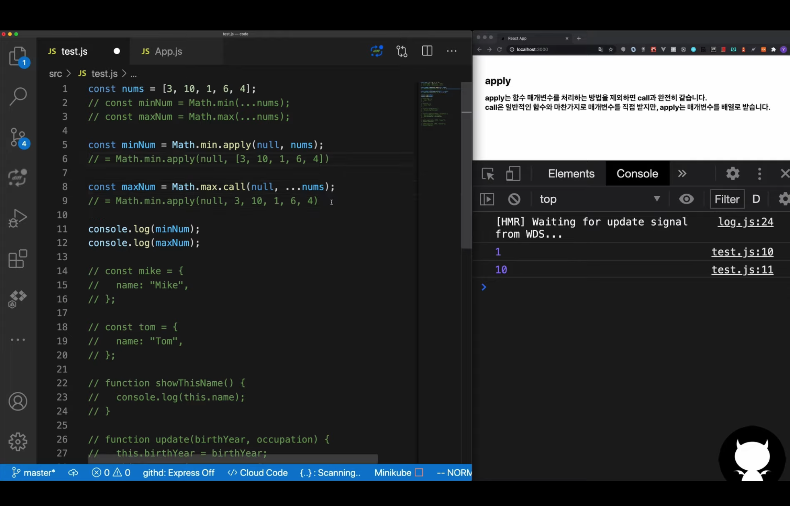Open the top JavaScript context dropdown
This screenshot has width=790, height=506.
tap(599, 199)
